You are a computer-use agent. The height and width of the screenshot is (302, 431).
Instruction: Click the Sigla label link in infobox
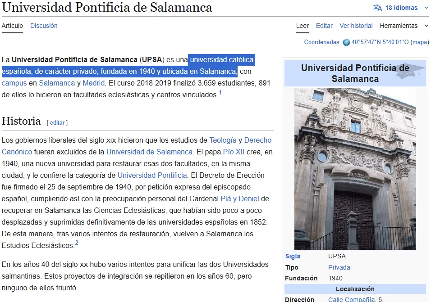[x=293, y=256]
